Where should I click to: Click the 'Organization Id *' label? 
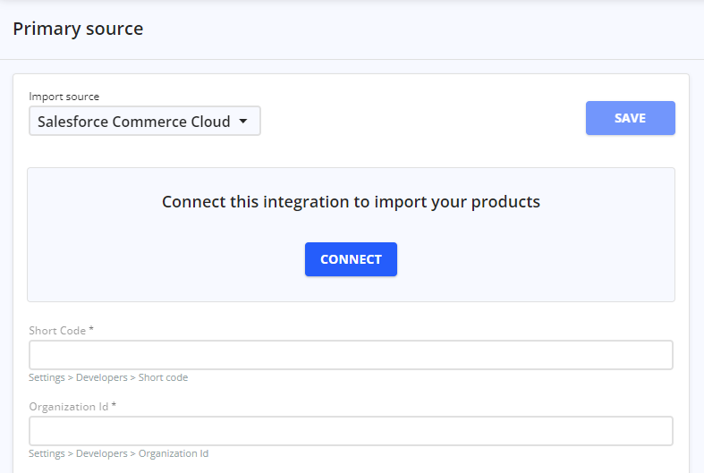pyautogui.click(x=72, y=406)
